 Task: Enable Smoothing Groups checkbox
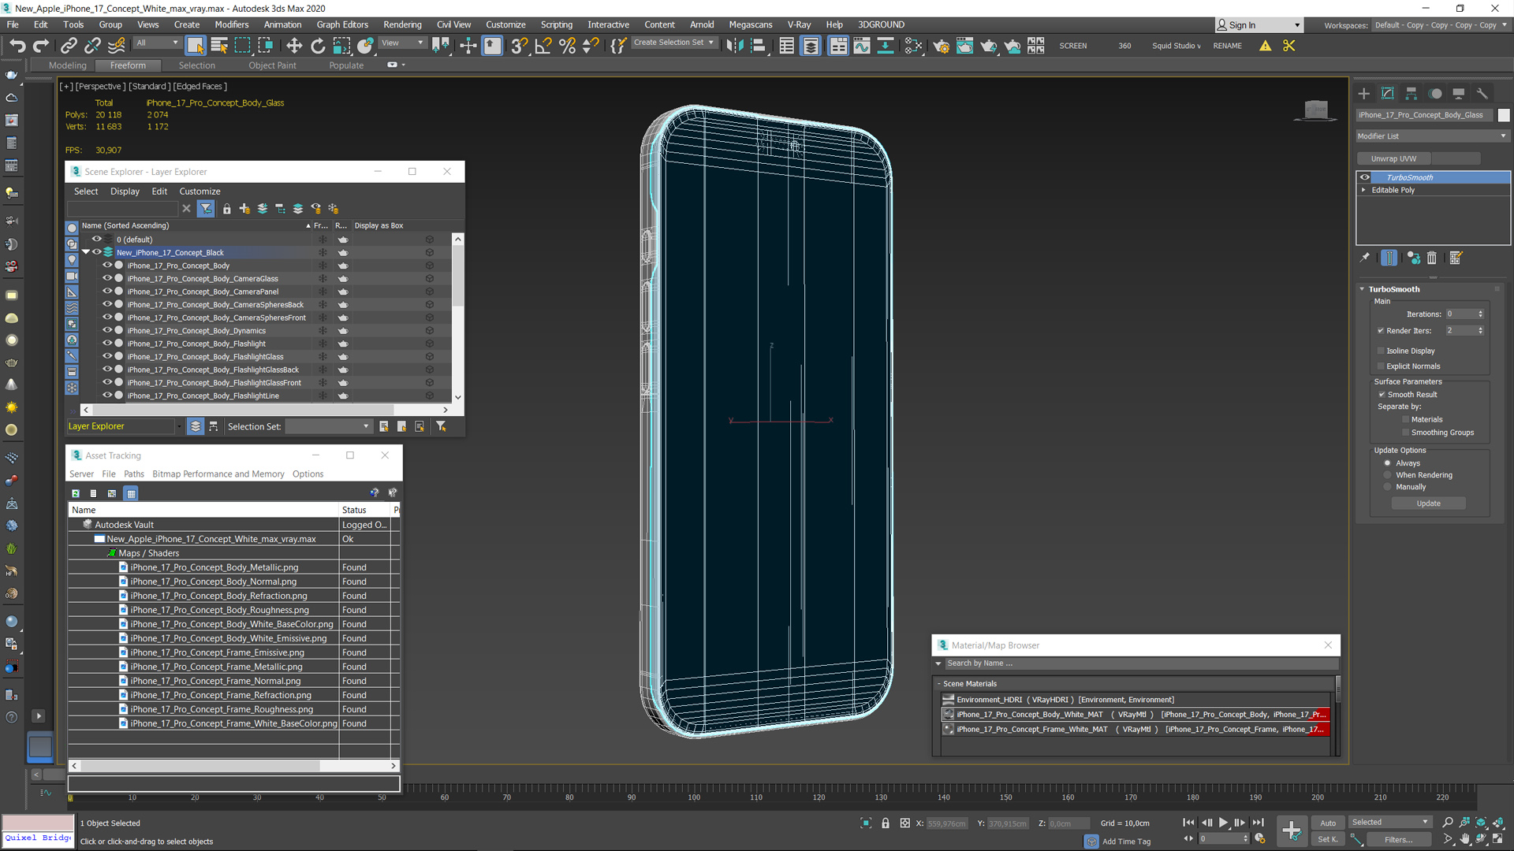1405,433
